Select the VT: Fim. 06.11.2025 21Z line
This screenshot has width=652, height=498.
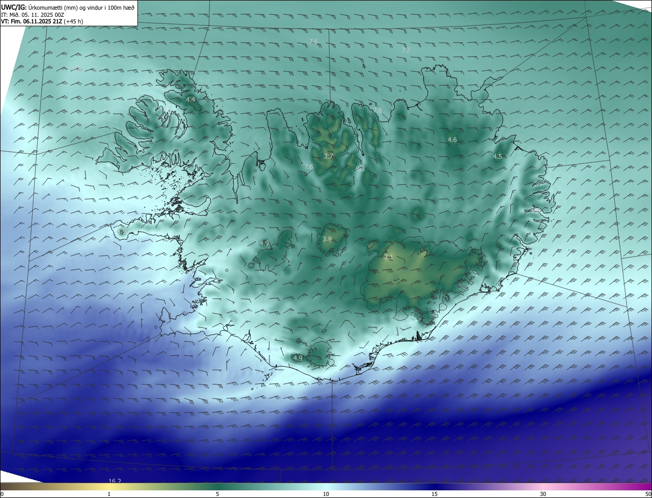[41, 21]
